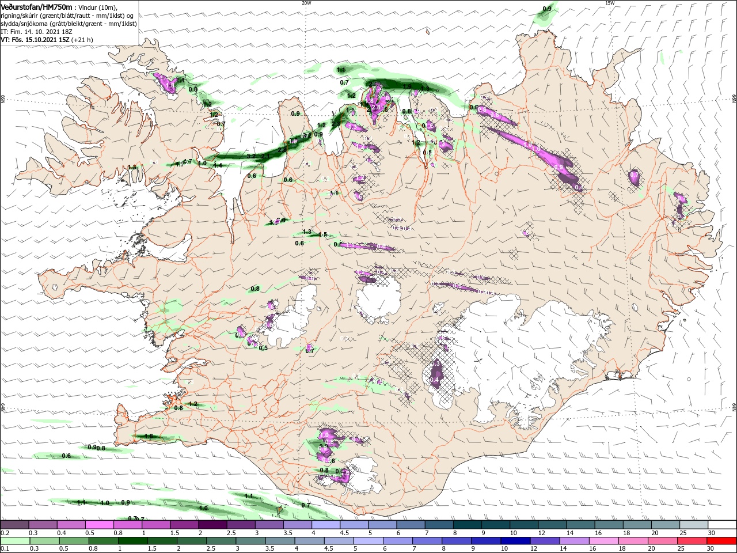Click the red swatch ending the rain legend row
The width and height of the screenshot is (737, 553).
[722, 541]
